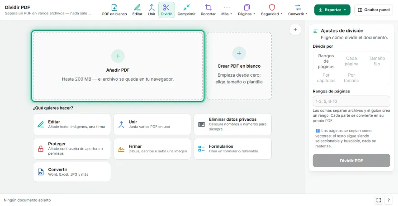Open the Proteger quick action card

[72, 149]
